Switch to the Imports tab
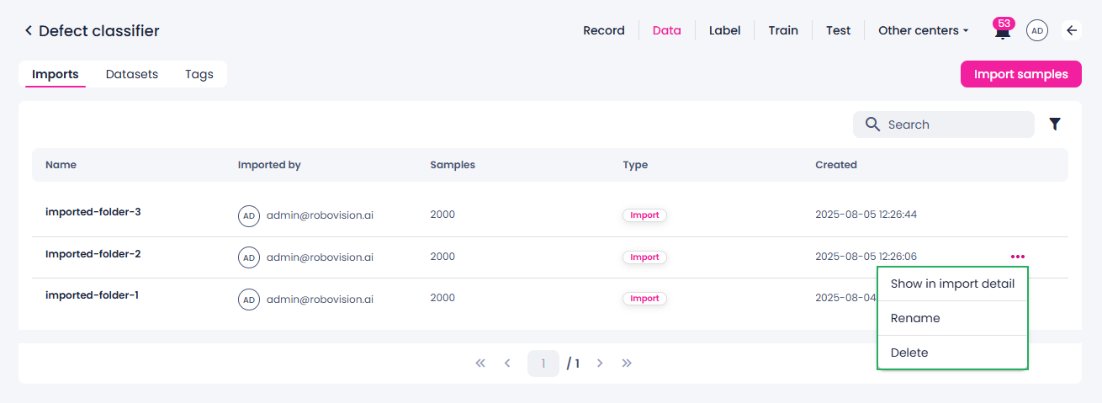This screenshot has height=403, width=1102. coord(56,74)
